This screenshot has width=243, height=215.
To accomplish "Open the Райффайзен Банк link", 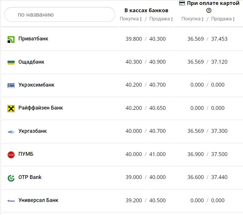I will [x=41, y=108].
